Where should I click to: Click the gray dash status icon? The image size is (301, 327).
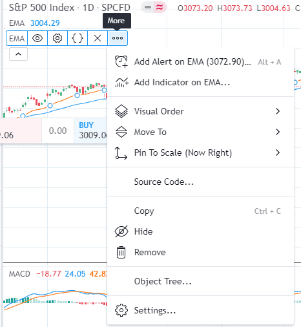tap(148, 8)
